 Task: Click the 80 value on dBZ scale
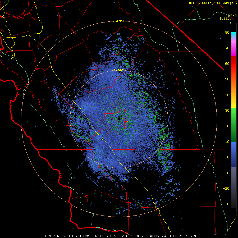(x=227, y=32)
